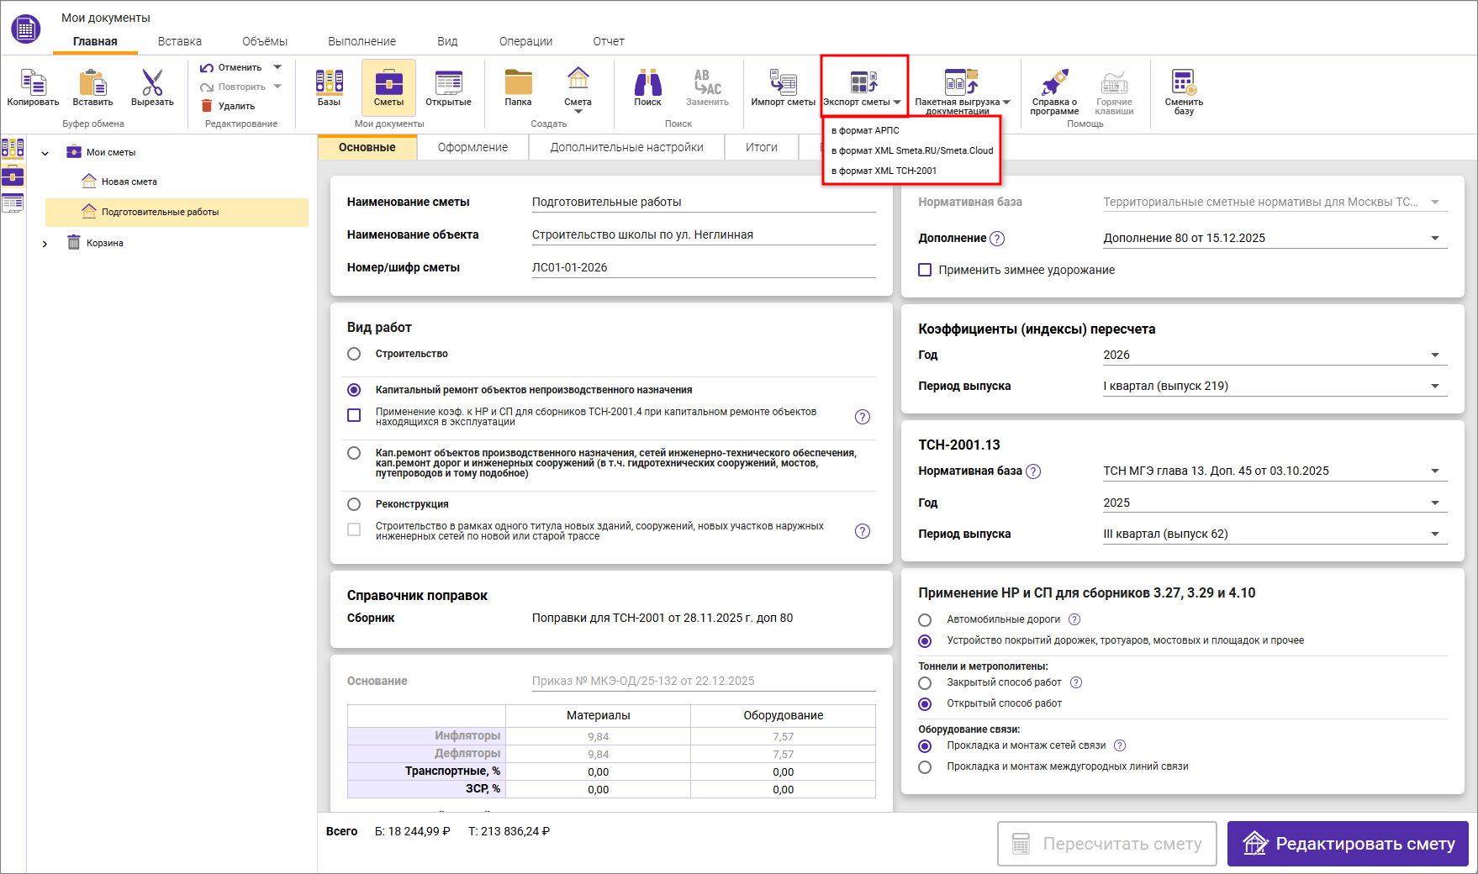Click Change base (Сменить базу) icon
The height and width of the screenshot is (874, 1478).
[1184, 83]
